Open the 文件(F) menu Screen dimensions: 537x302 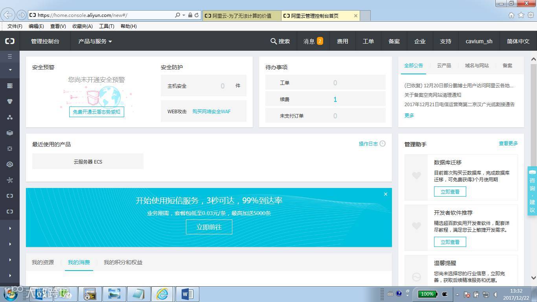pos(15,26)
